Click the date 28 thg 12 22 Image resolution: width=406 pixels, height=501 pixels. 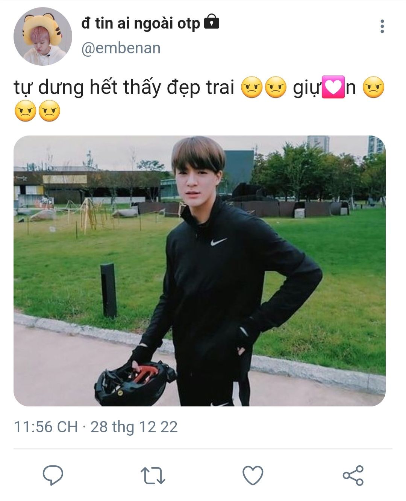click(x=134, y=427)
